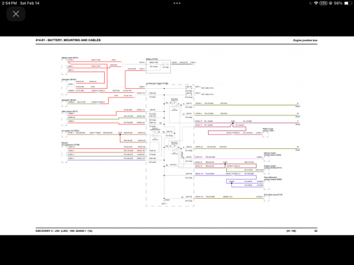Tap the Air supply unit label

pyautogui.click(x=70, y=131)
